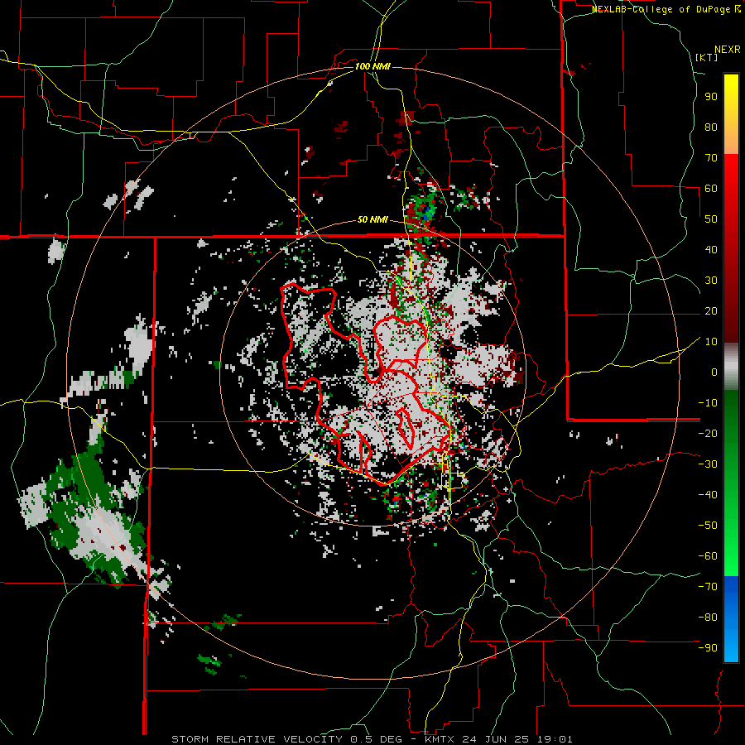This screenshot has height=745, width=745.
Task: Select the positive 10 scale value
Action: (711, 342)
